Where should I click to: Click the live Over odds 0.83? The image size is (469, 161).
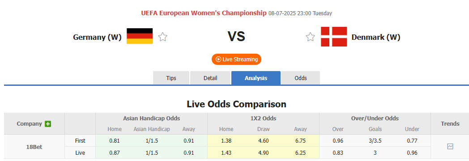coord(338,153)
